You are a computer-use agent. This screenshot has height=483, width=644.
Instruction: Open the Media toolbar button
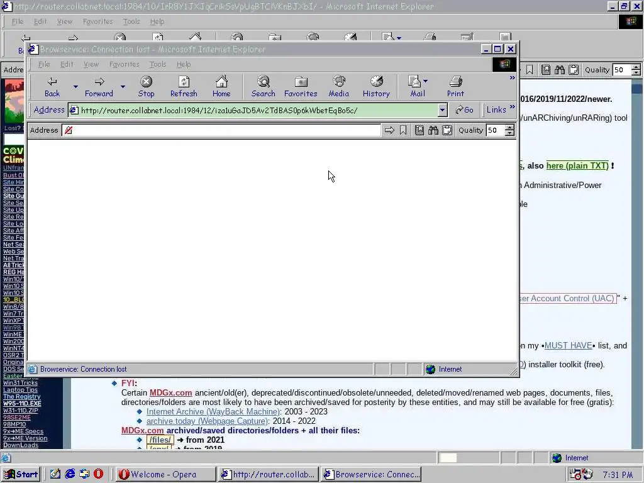coord(339,87)
